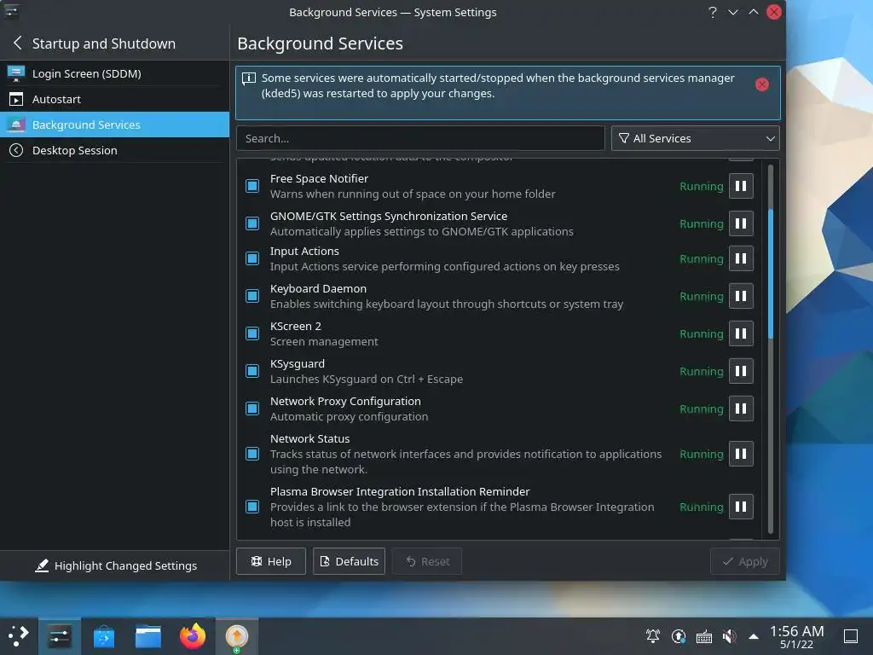Click the updater app icon in taskbar

(237, 636)
